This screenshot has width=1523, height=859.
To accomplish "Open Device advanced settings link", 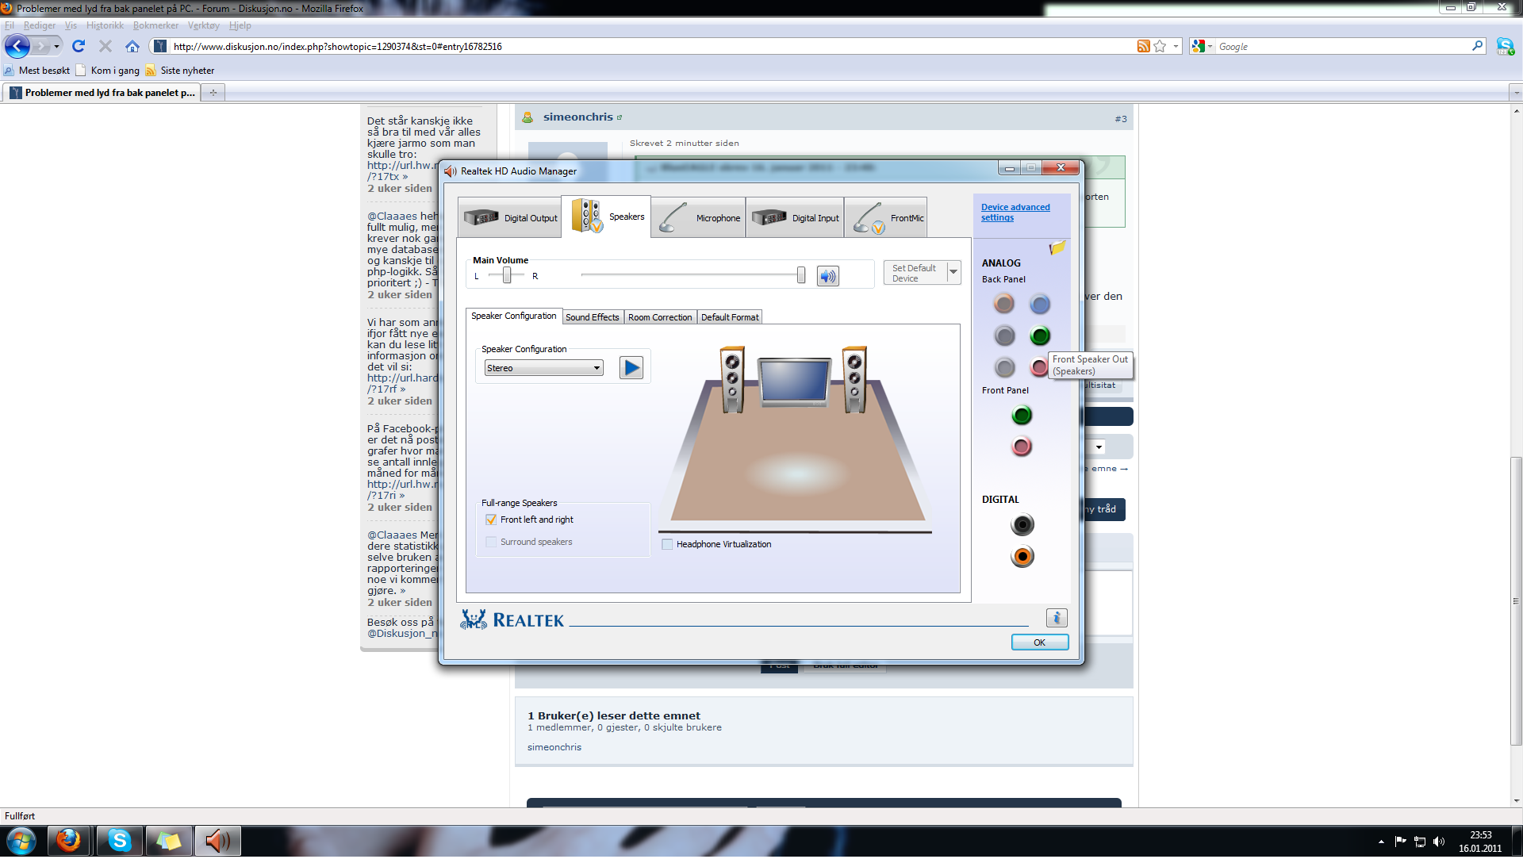I will [x=1015, y=213].
